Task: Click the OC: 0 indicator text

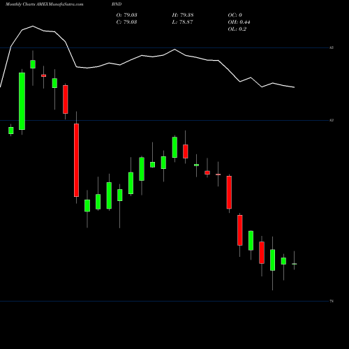Action: click(235, 15)
